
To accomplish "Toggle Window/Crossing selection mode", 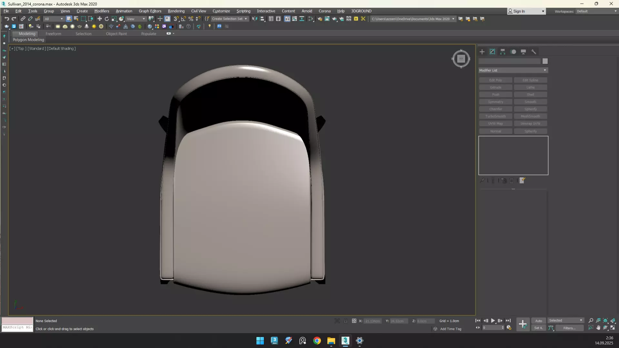I will coord(91,19).
